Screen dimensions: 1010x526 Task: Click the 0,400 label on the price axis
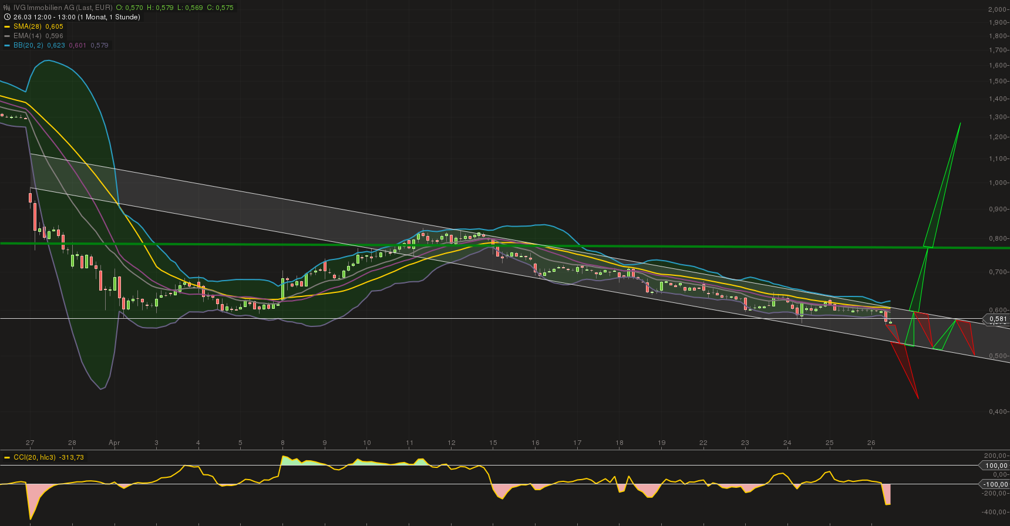pos(998,412)
